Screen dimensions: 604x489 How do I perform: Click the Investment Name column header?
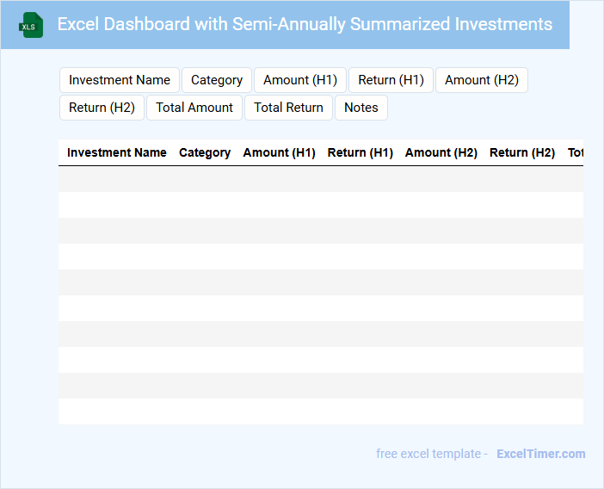click(x=117, y=152)
